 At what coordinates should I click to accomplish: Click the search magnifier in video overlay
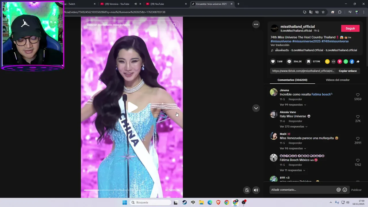click(175, 25)
